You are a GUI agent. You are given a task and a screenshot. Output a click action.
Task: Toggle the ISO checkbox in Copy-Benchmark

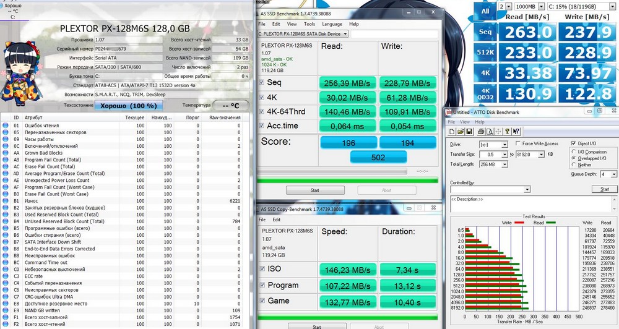(x=262, y=268)
